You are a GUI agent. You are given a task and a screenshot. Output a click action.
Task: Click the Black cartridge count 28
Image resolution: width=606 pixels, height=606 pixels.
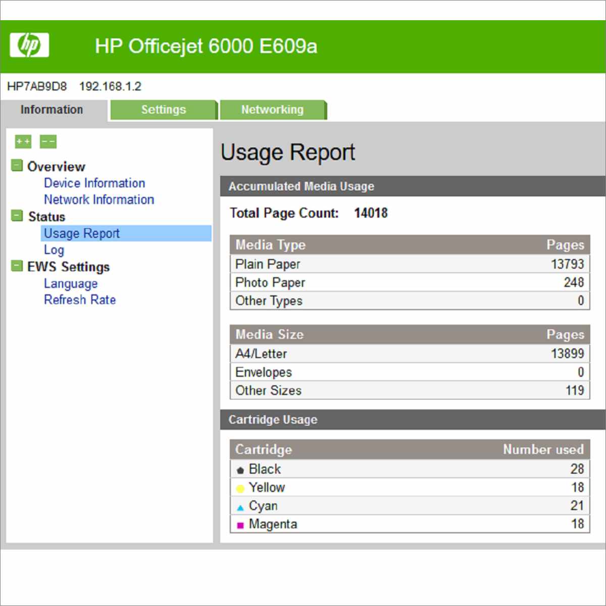(x=577, y=469)
